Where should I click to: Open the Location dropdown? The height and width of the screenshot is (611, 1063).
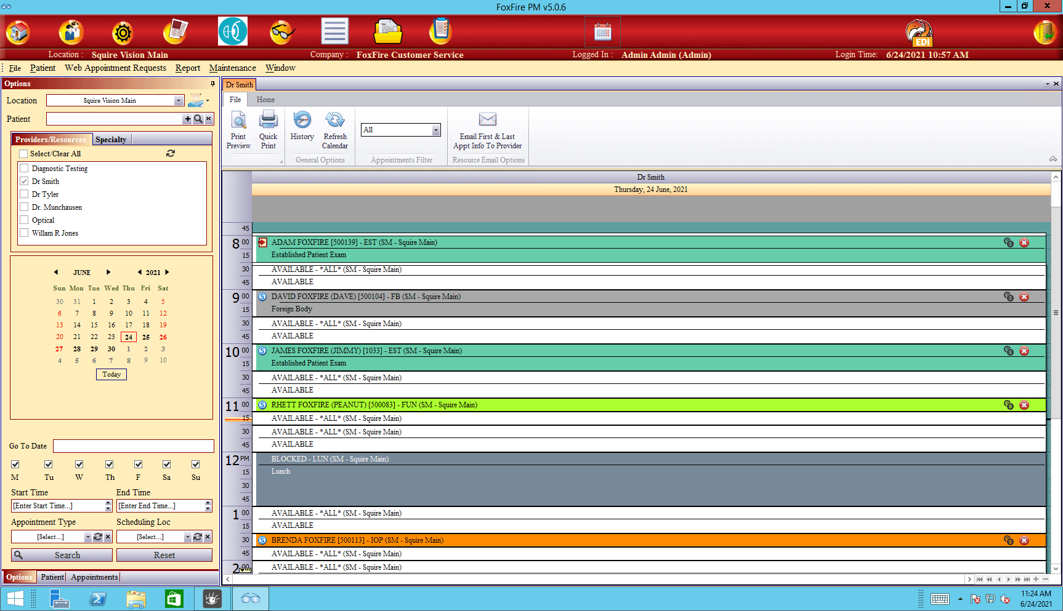click(x=179, y=100)
